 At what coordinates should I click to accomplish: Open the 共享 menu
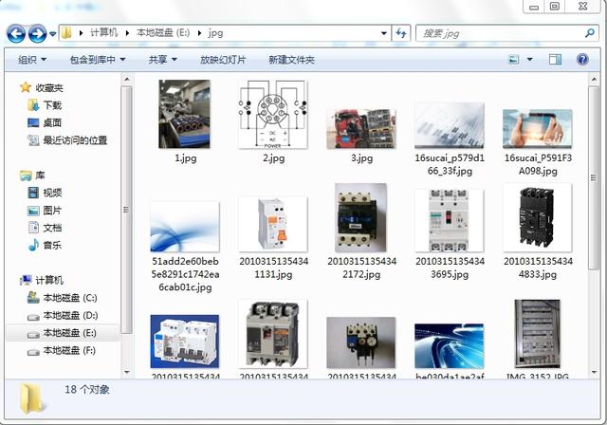[162, 60]
